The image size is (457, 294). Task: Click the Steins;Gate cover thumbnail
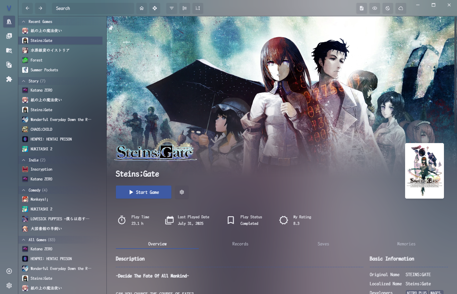click(424, 171)
